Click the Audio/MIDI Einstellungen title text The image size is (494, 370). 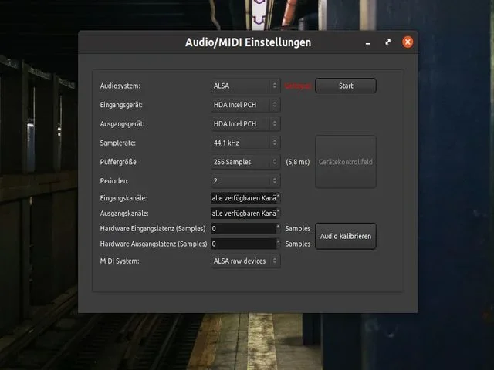248,42
